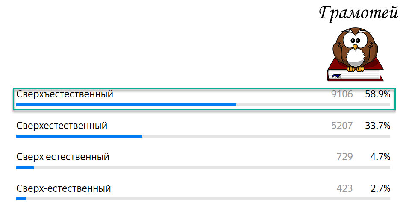Click the 33.7% percentage label
The image size is (406, 214).
377,126
